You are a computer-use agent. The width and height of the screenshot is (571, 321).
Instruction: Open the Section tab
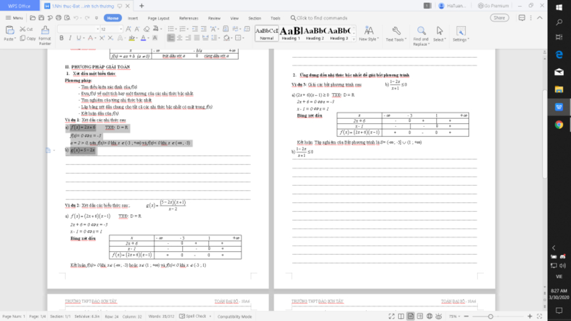pos(254,18)
